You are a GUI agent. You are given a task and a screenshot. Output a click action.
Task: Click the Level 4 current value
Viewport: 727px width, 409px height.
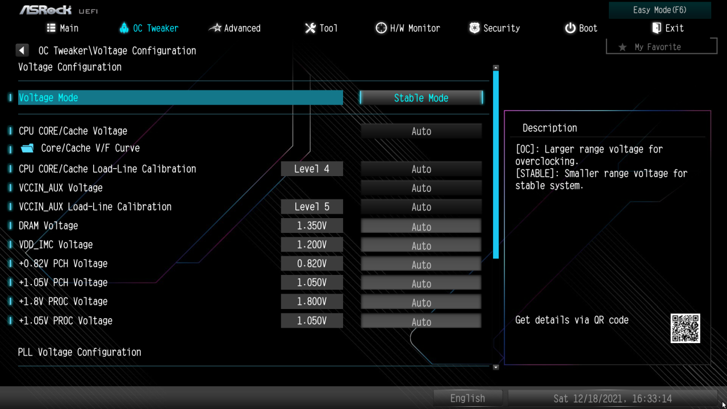[312, 169]
